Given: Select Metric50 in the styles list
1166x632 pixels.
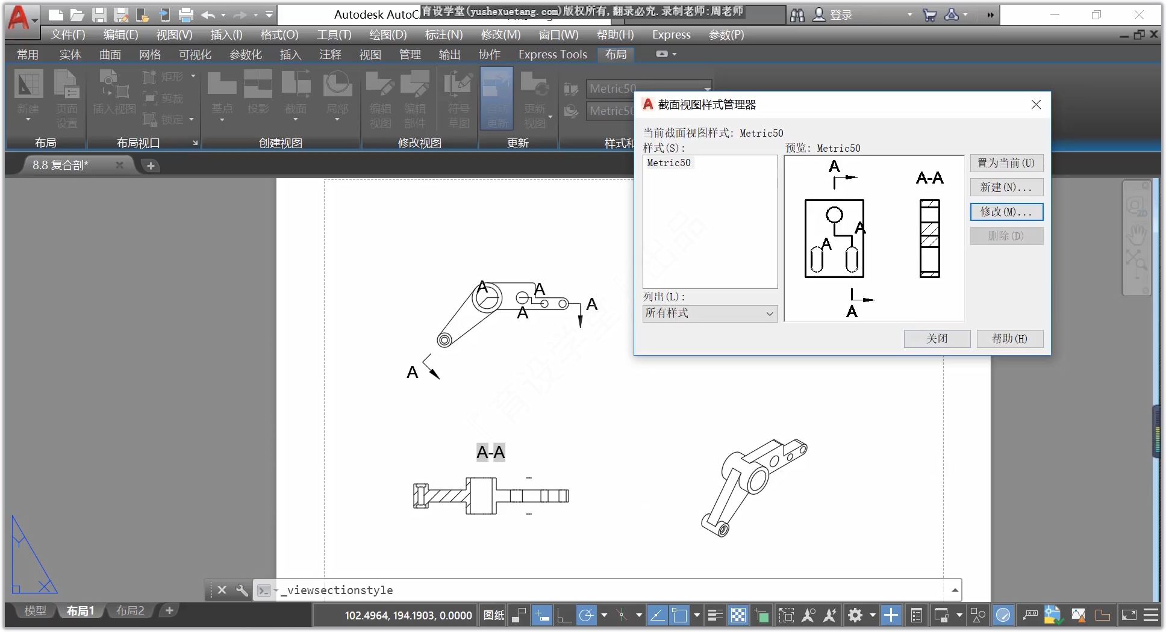Looking at the screenshot, I should [669, 163].
